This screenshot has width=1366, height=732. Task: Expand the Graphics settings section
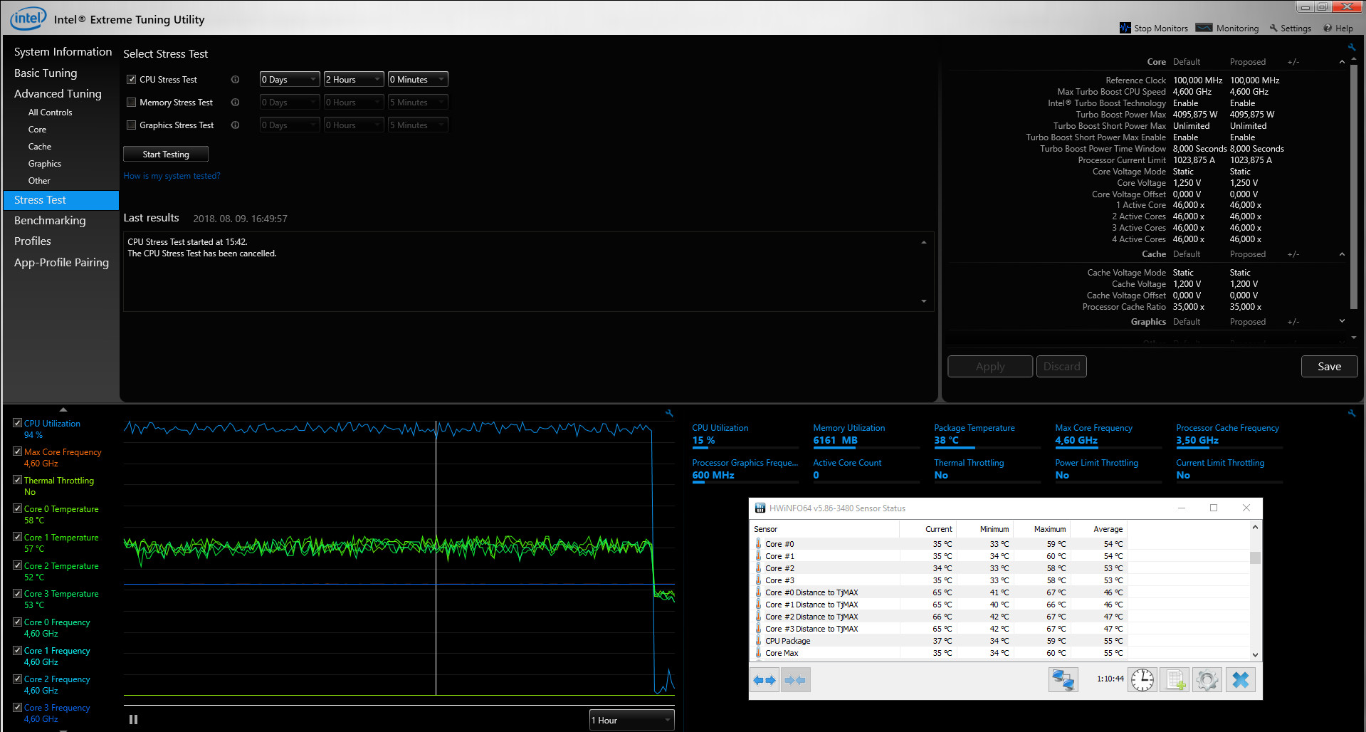coord(1342,322)
